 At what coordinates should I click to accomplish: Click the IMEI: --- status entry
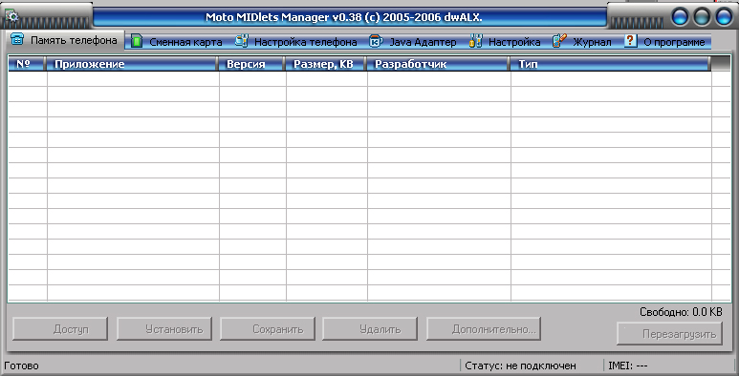[x=628, y=366]
